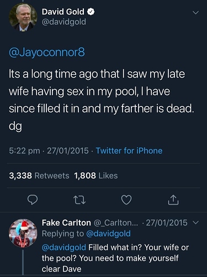Tap the @davidgold handle under name
Image resolution: width=207 pixels, height=277 pixels.
(64, 22)
